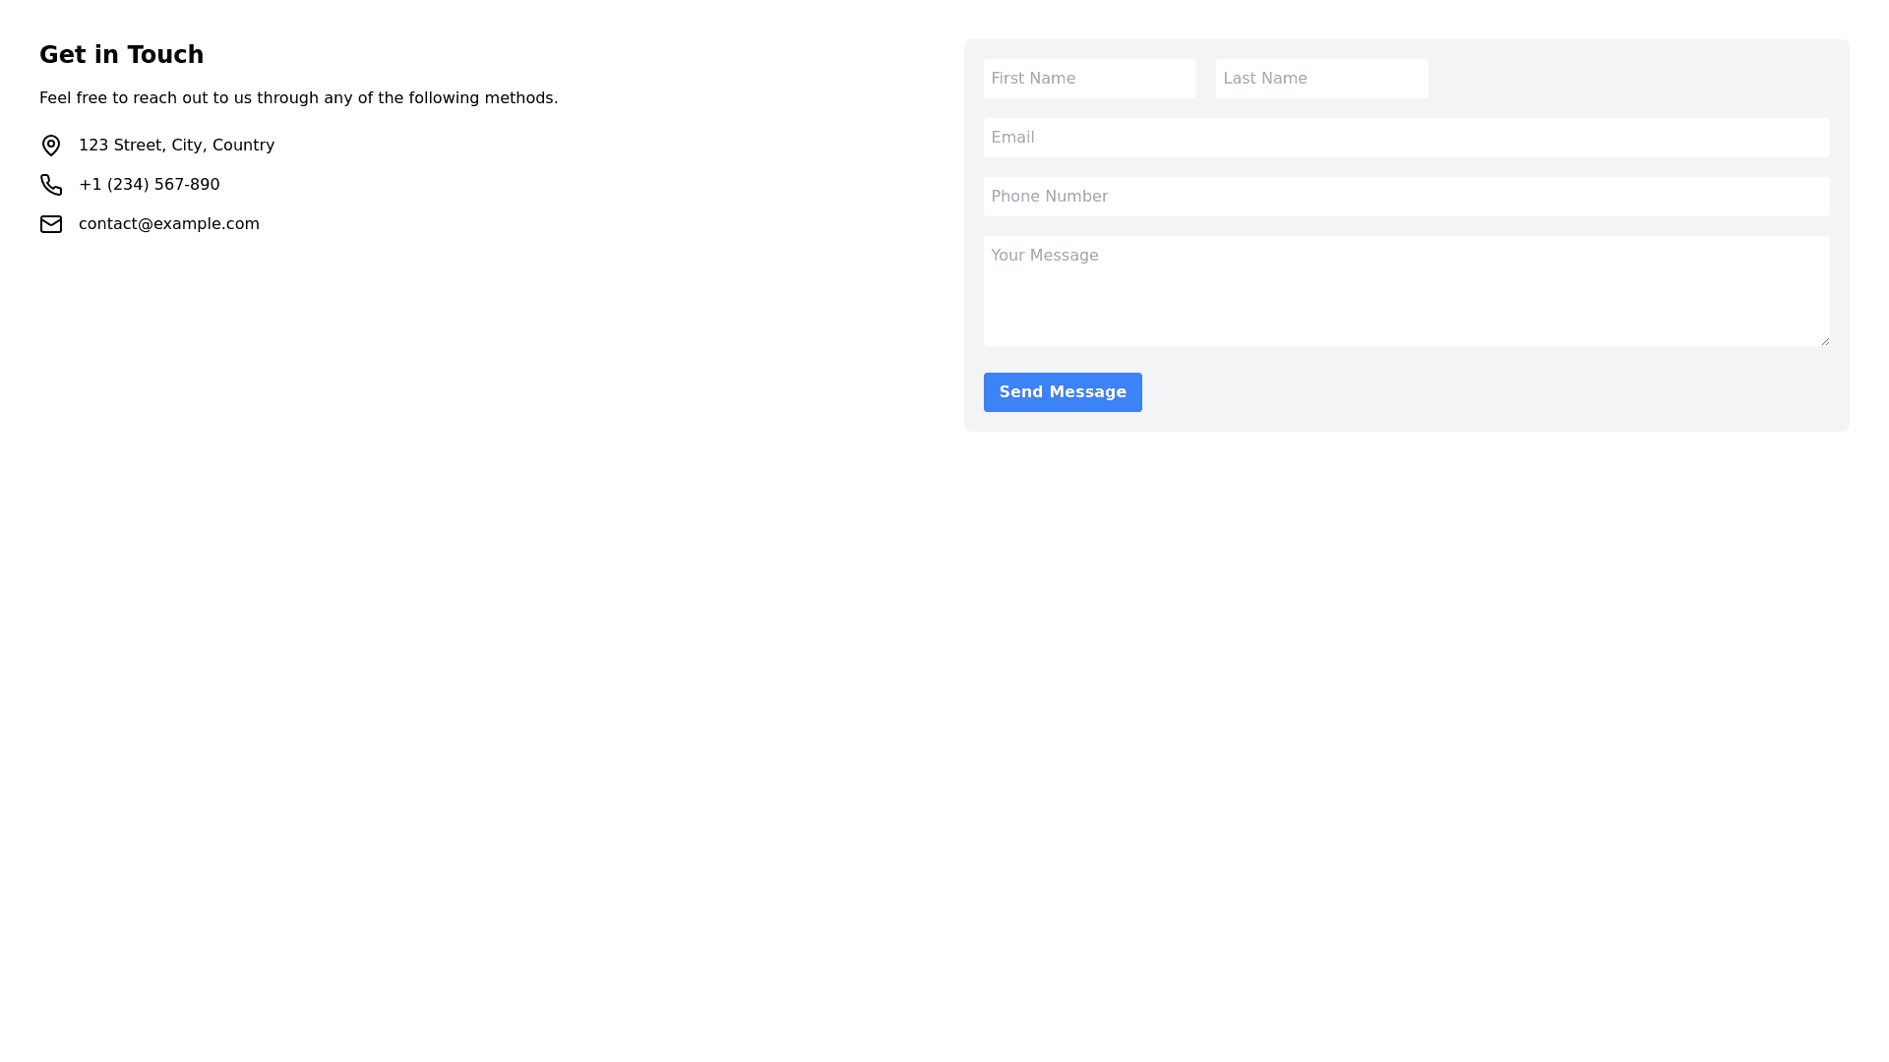Screen dimensions: 1889x1062
Task: Click the contact@example.com email text
Action: pyautogui.click(x=169, y=224)
